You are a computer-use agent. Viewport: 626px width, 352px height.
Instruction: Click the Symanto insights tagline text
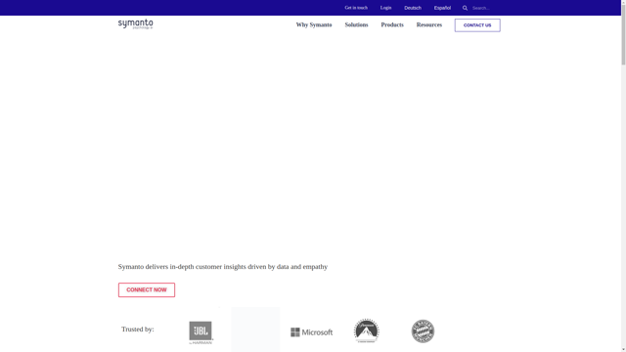point(223,267)
